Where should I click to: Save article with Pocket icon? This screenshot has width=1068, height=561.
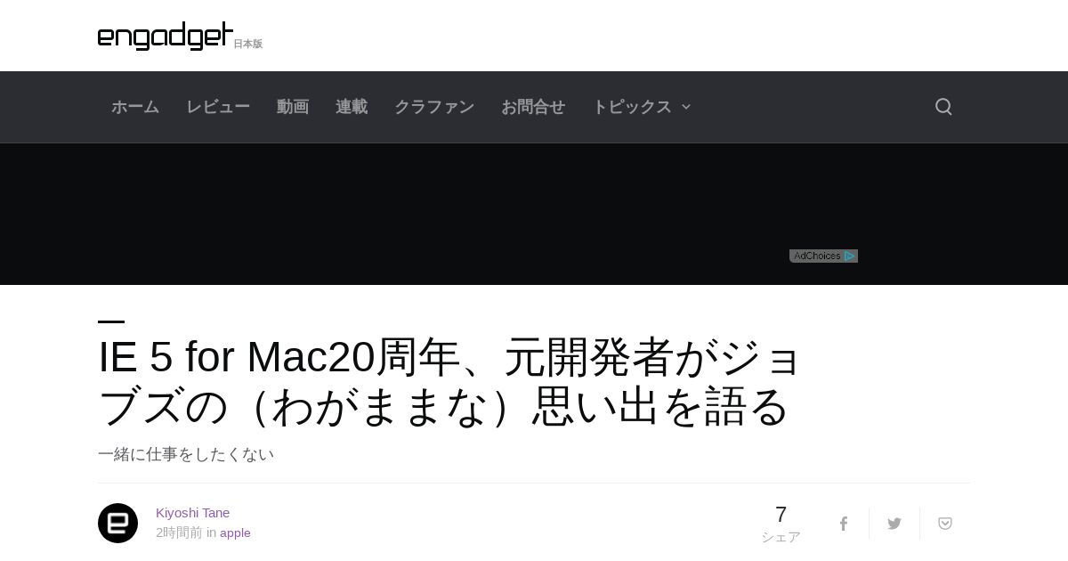point(945,524)
